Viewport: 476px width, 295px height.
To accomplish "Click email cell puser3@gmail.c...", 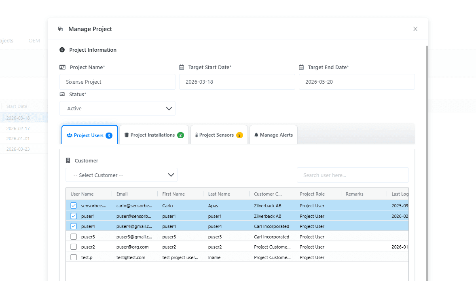I will (x=134, y=237).
